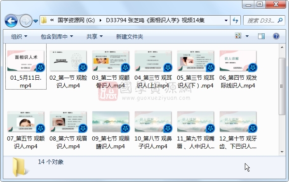The height and width of the screenshot is (182, 289).
Task: Expand the arrow after 国学资源网 (G:)
Action: (x=101, y=20)
